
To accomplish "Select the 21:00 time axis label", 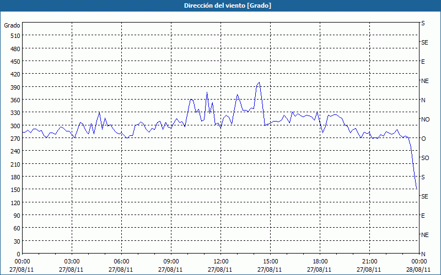I will (x=369, y=262).
